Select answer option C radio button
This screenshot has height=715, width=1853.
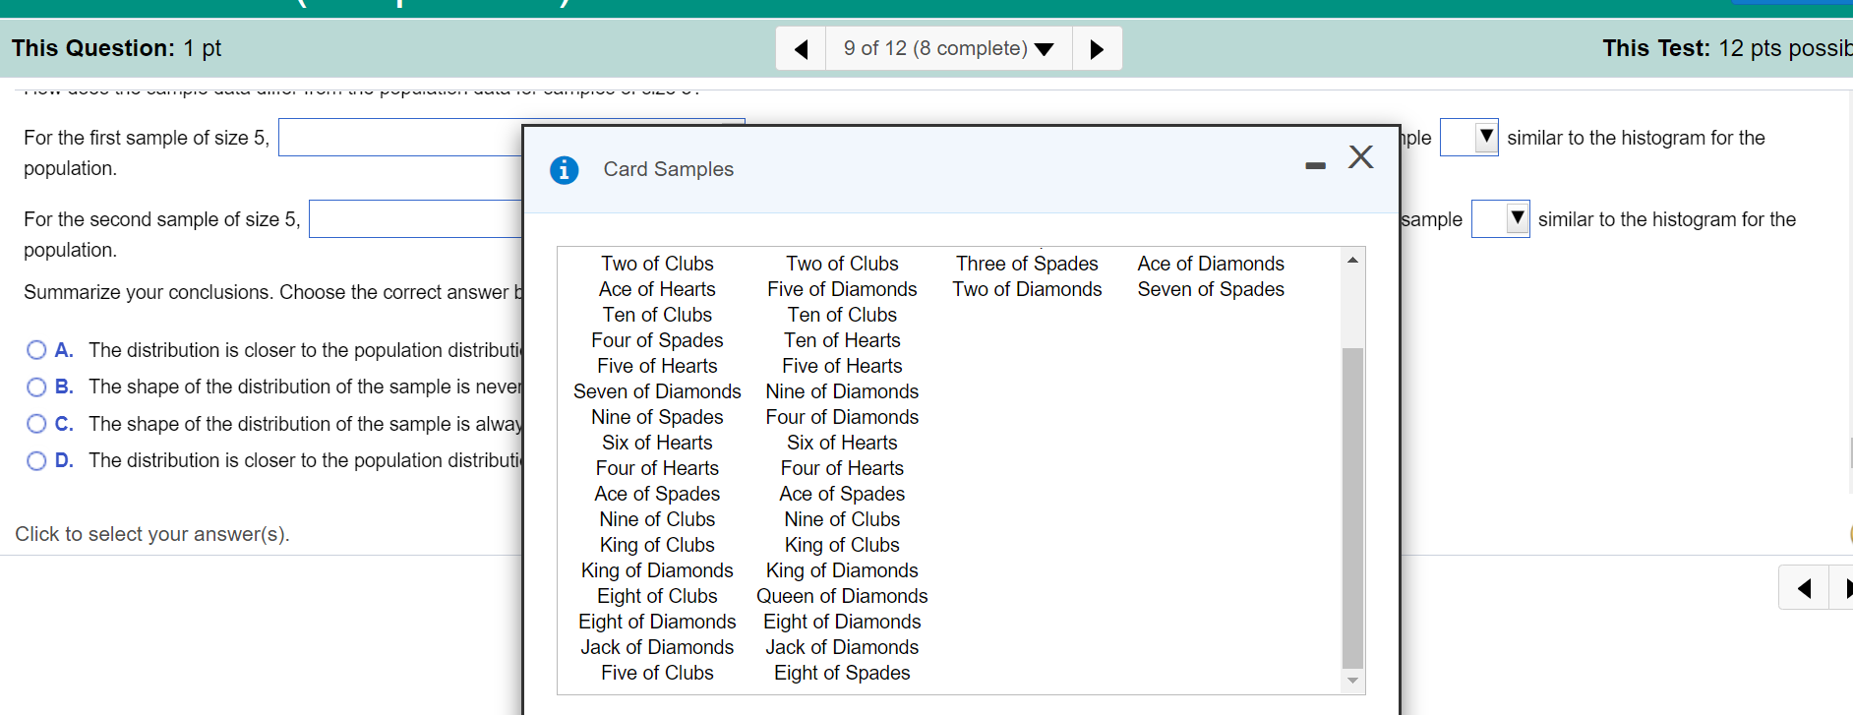[x=36, y=424]
